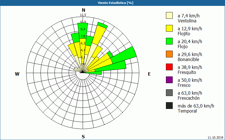
Task: Click the Fresco purple legend swatch
Action: pos(169,80)
